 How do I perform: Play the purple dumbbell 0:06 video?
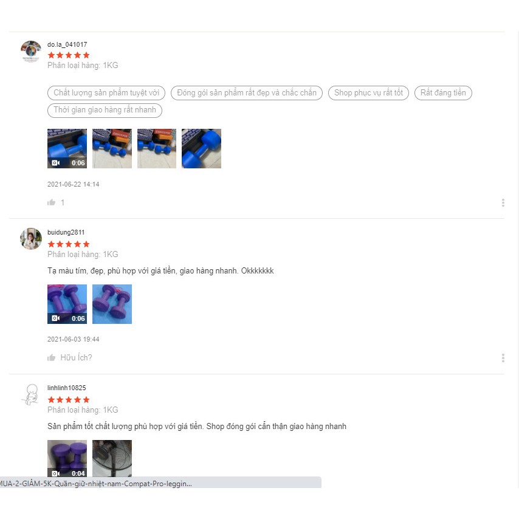(67, 304)
